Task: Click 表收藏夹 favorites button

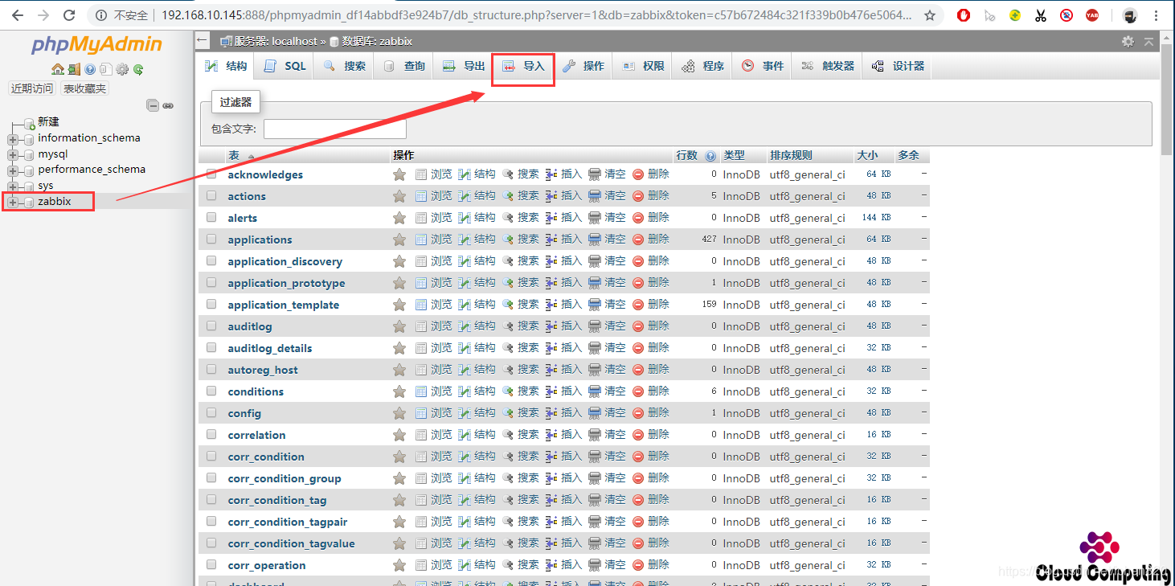Action: 84,88
